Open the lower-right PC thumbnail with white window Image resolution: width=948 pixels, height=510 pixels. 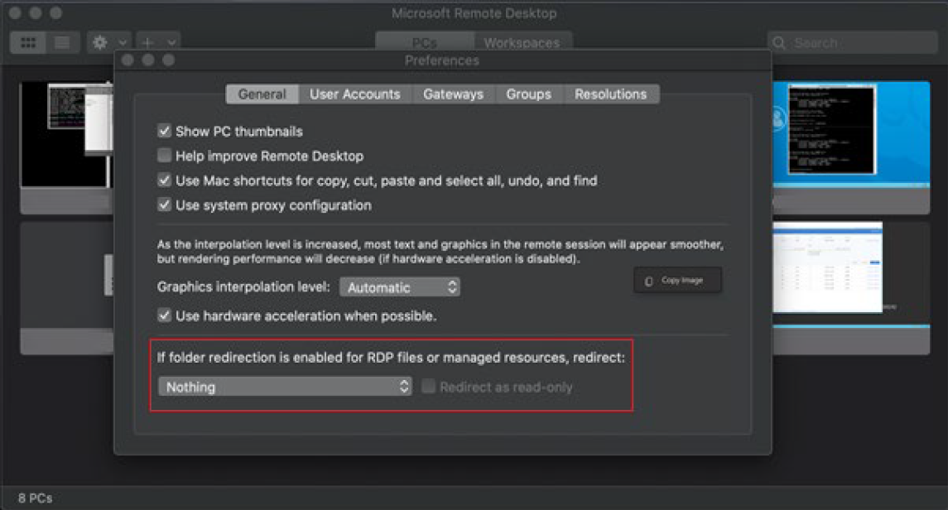coord(851,287)
